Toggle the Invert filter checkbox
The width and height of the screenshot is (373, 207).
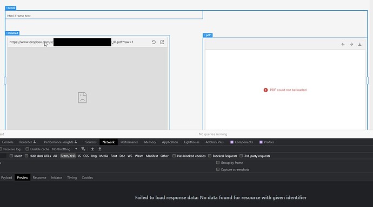pyautogui.click(x=11, y=156)
